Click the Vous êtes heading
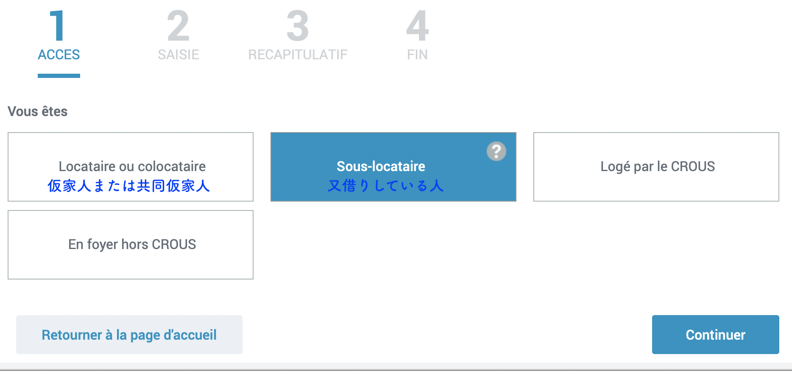This screenshot has height=371, width=792. pyautogui.click(x=38, y=111)
